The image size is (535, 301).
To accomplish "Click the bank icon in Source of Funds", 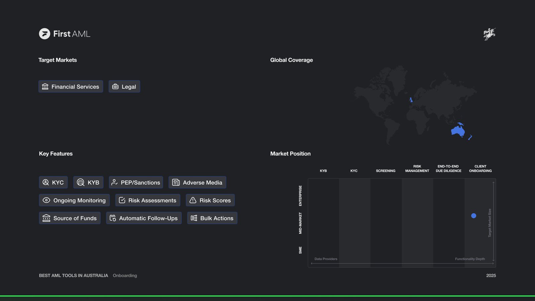I will tap(46, 218).
